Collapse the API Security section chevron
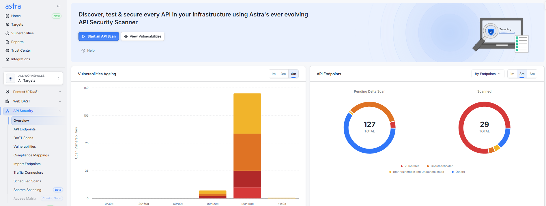 point(60,111)
